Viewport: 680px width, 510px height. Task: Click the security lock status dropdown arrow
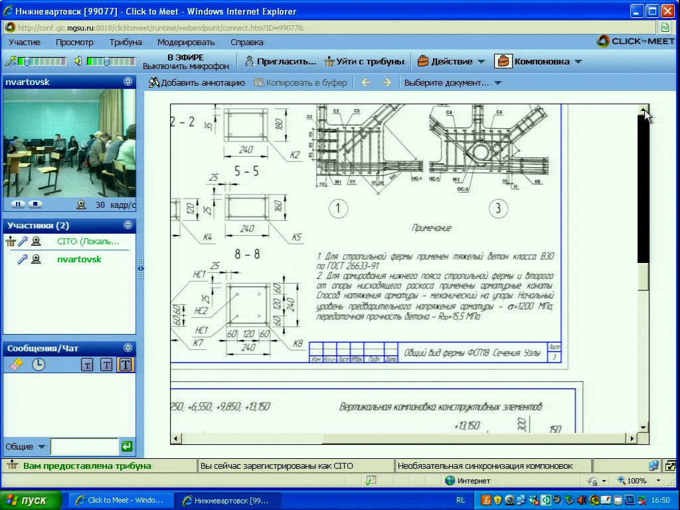[604, 481]
